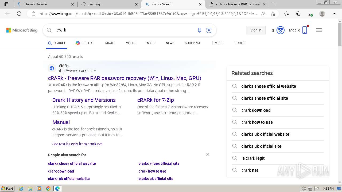Open Read aloud icon in address bar
Image resolution: width=342 pixels, height=192 pixels.
[263, 14]
